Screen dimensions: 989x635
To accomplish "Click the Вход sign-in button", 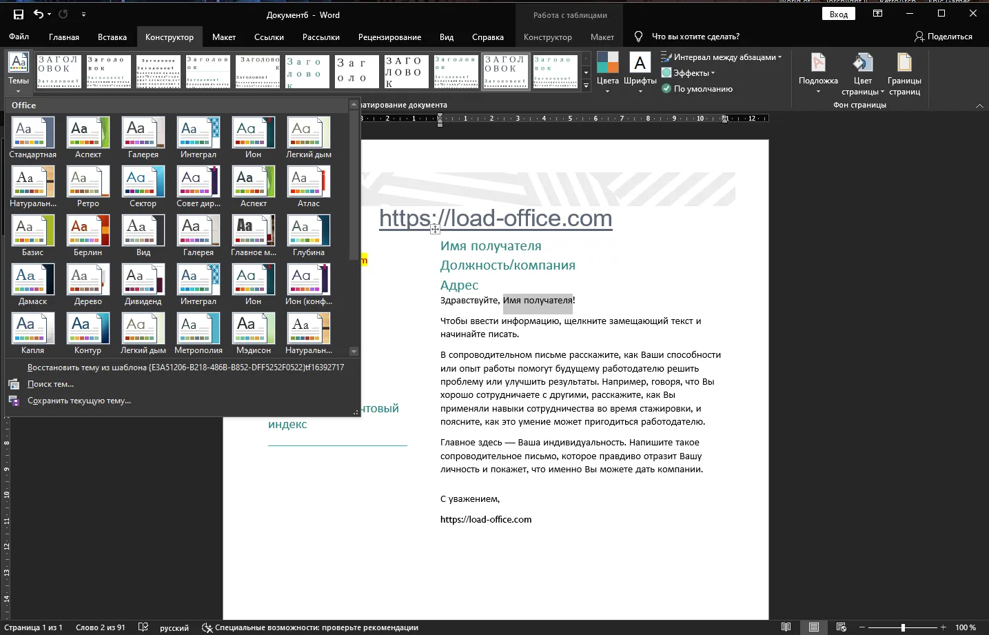I will 839,14.
